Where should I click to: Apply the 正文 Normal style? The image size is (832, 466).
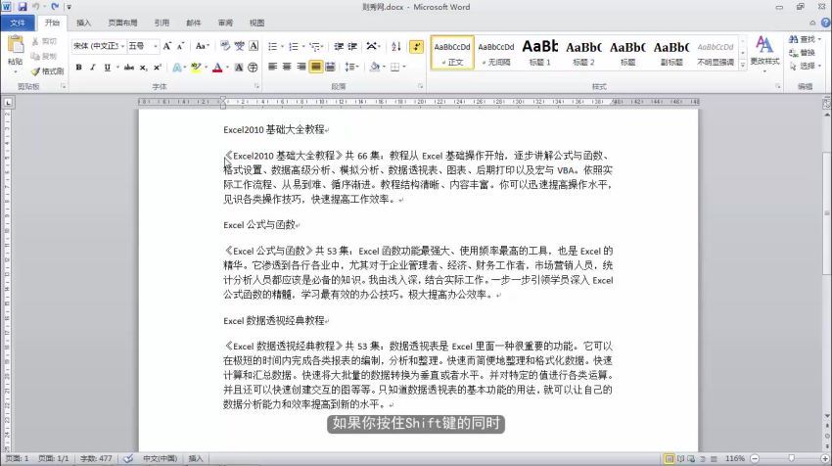(x=452, y=53)
